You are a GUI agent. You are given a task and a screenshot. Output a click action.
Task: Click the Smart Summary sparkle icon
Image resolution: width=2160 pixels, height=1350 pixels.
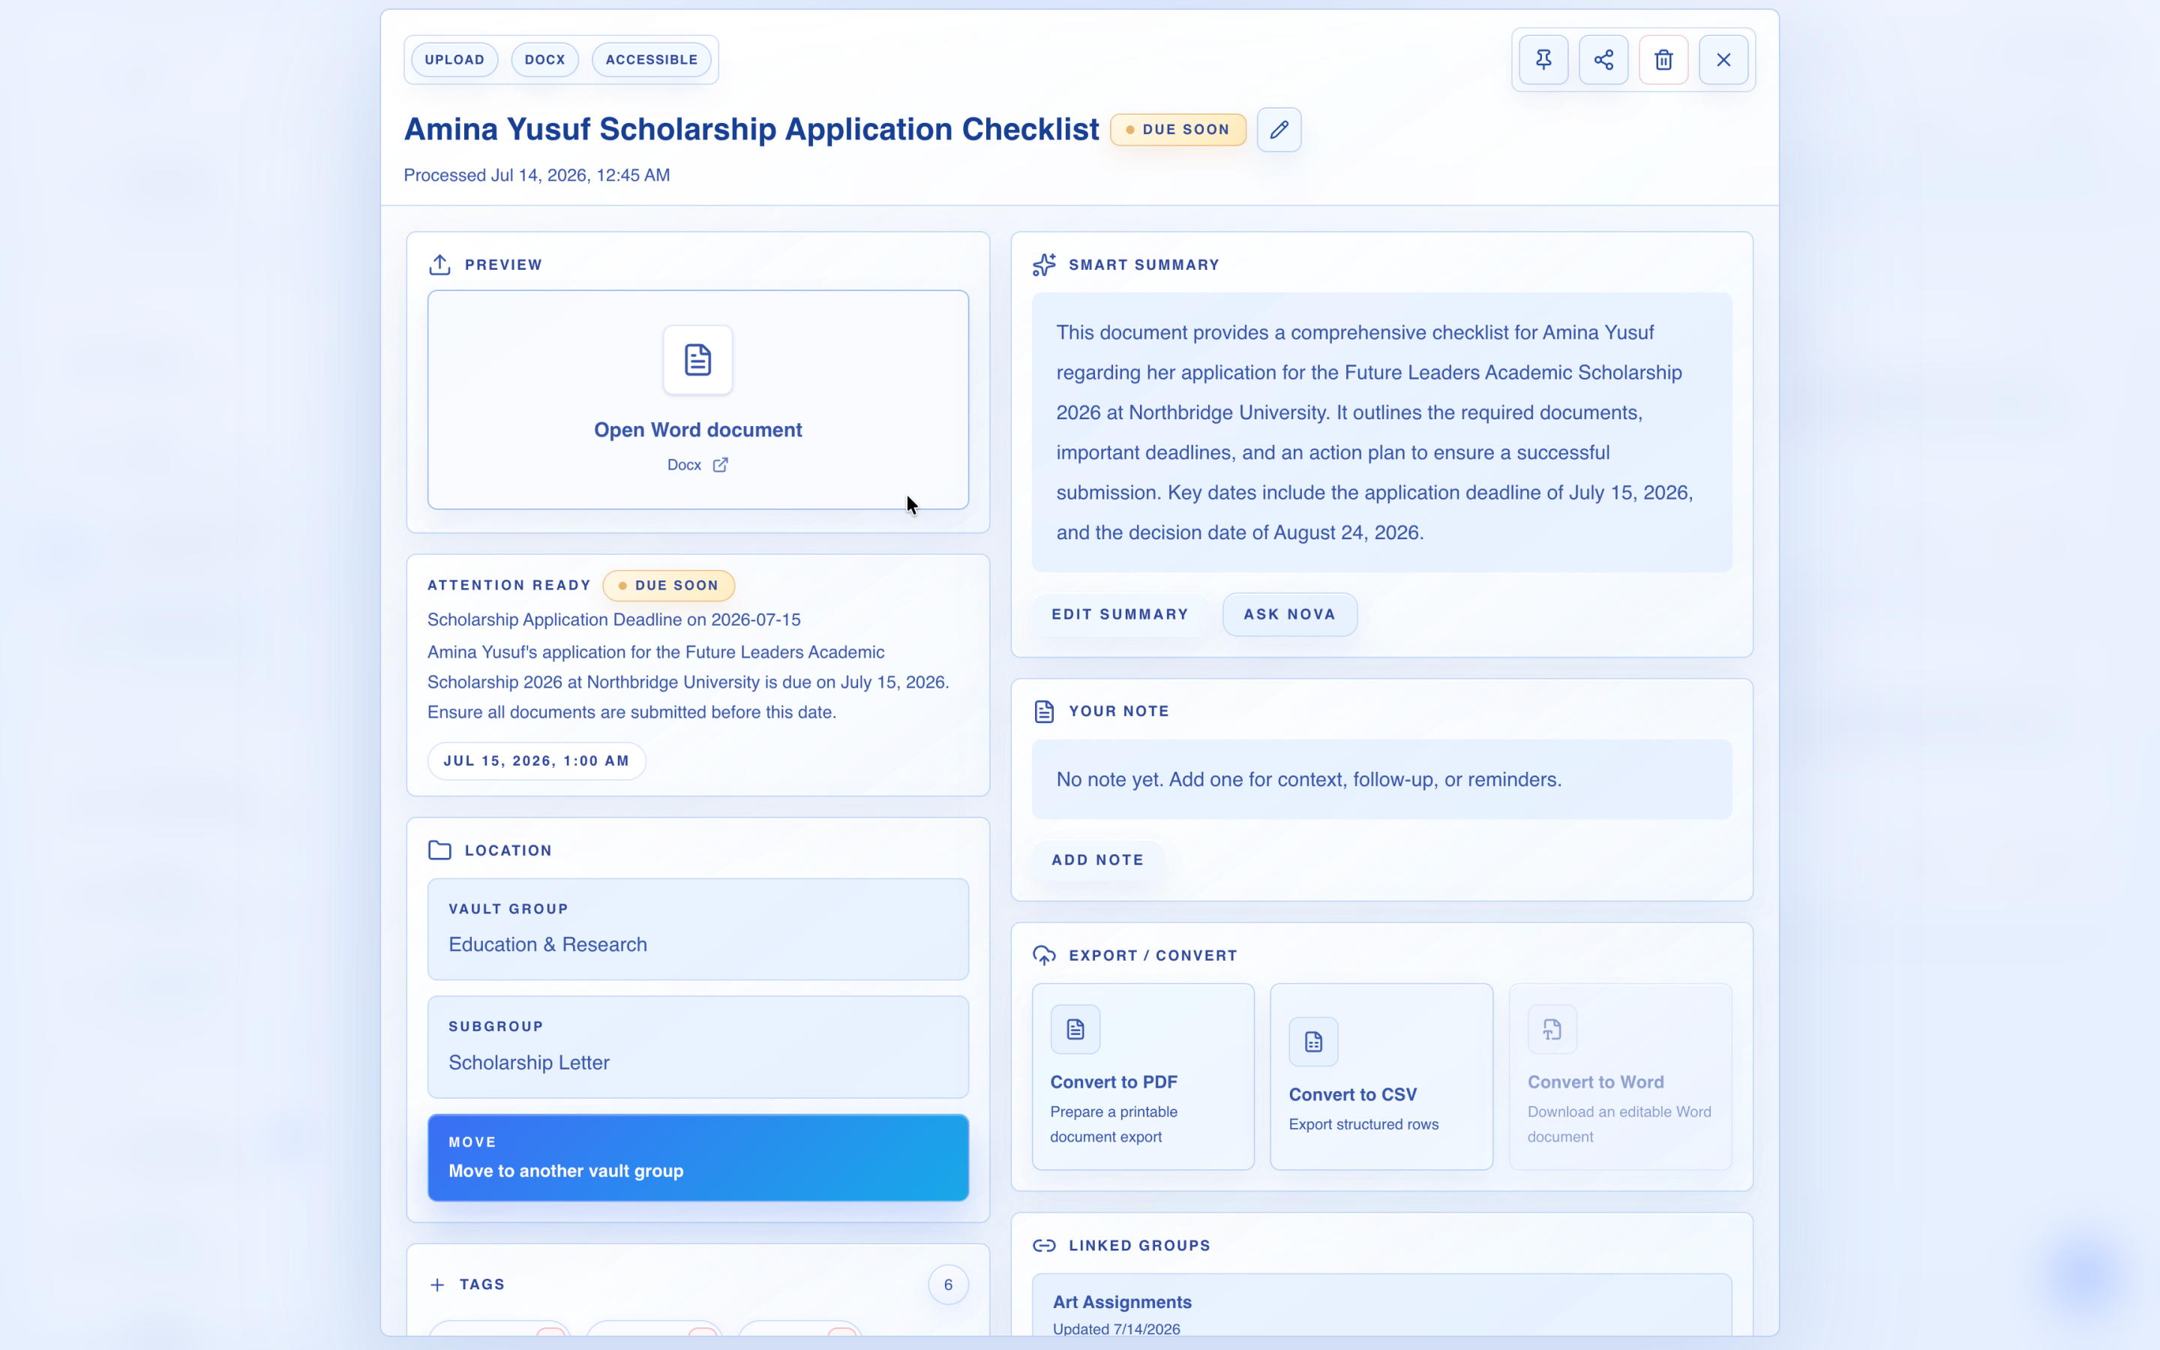[1043, 264]
